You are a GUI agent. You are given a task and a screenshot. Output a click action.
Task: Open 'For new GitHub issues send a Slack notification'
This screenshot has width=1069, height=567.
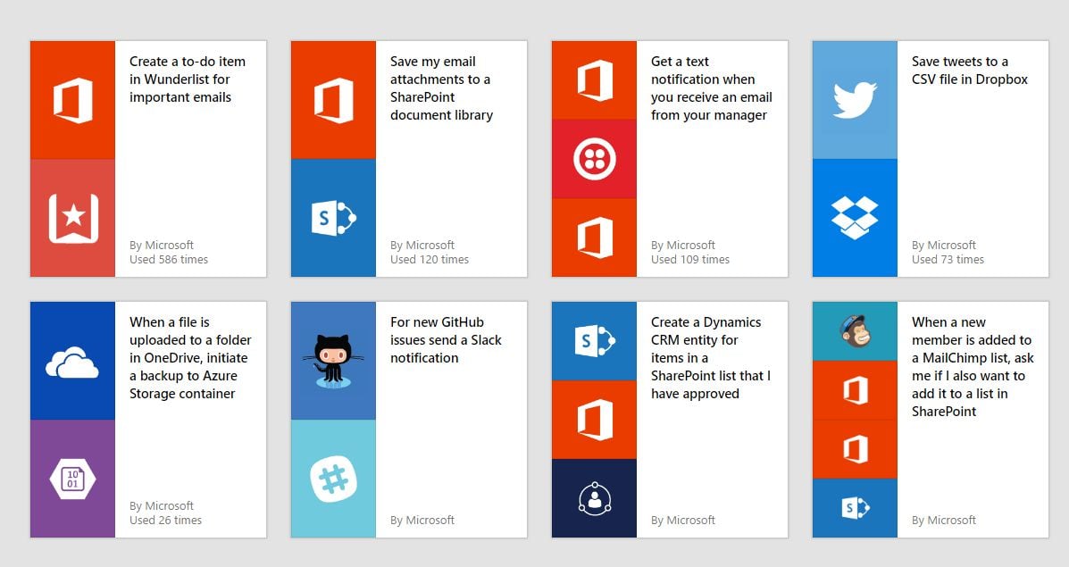click(x=446, y=340)
